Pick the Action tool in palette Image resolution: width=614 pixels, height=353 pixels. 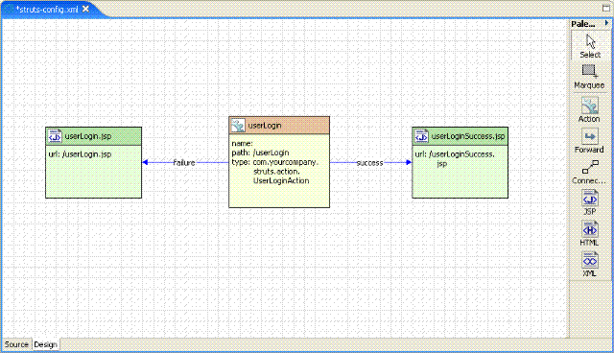point(589,110)
